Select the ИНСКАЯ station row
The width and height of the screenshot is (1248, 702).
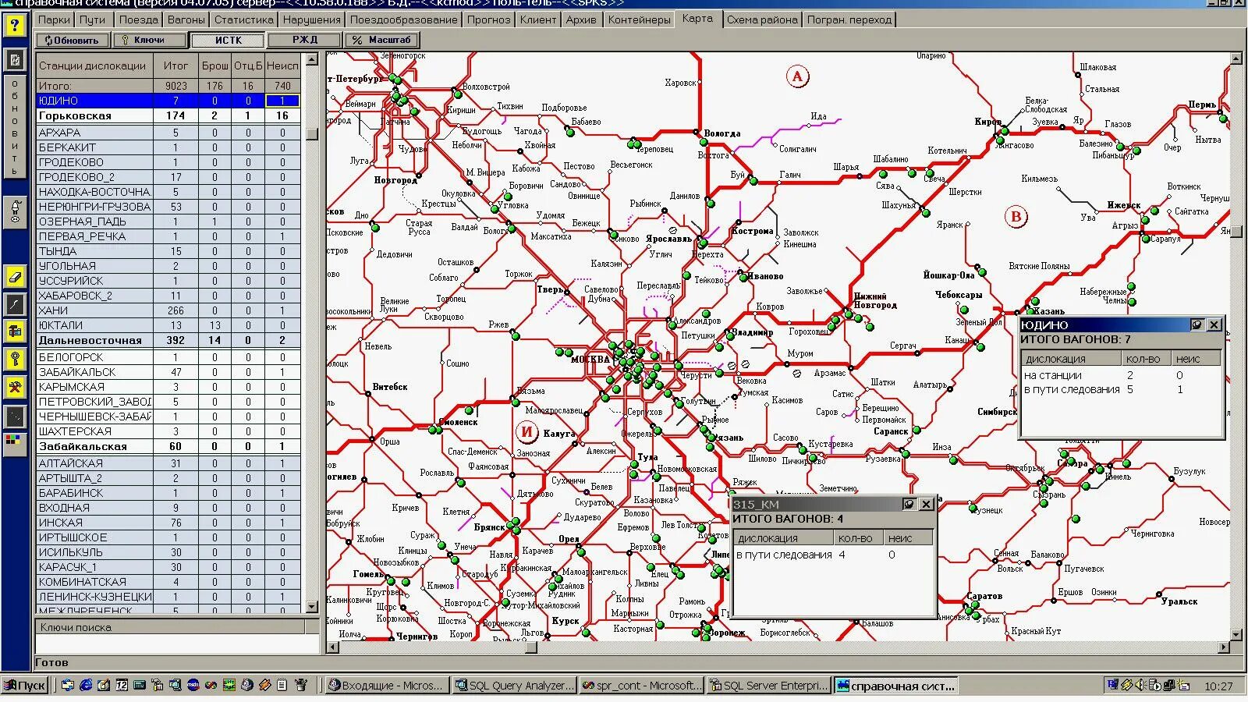168,523
